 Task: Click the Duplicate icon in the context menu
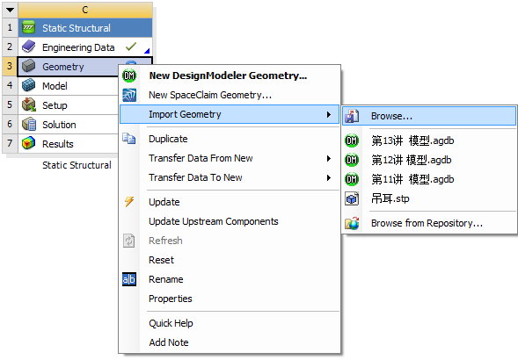[128, 138]
